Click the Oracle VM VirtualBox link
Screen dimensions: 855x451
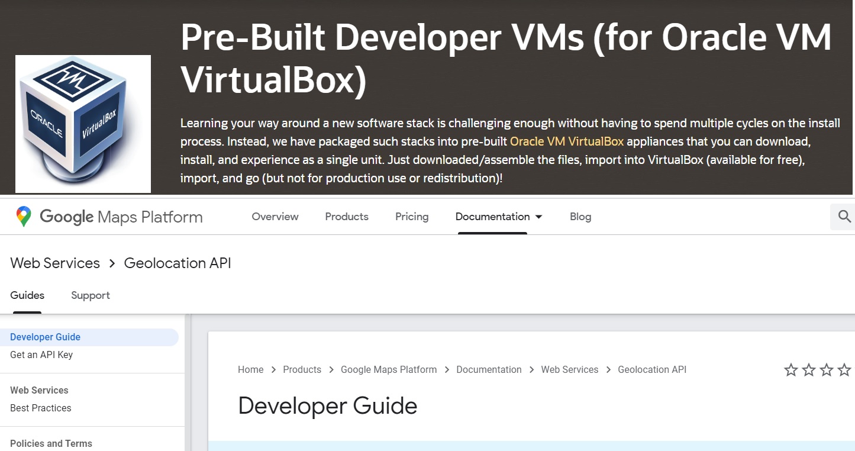tap(567, 141)
